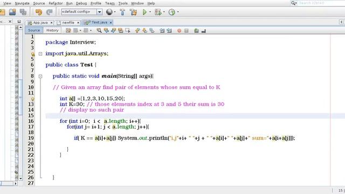Open Forward navigation history dropdown arrow
Screen dimensions: 345x194
tap(91, 31)
